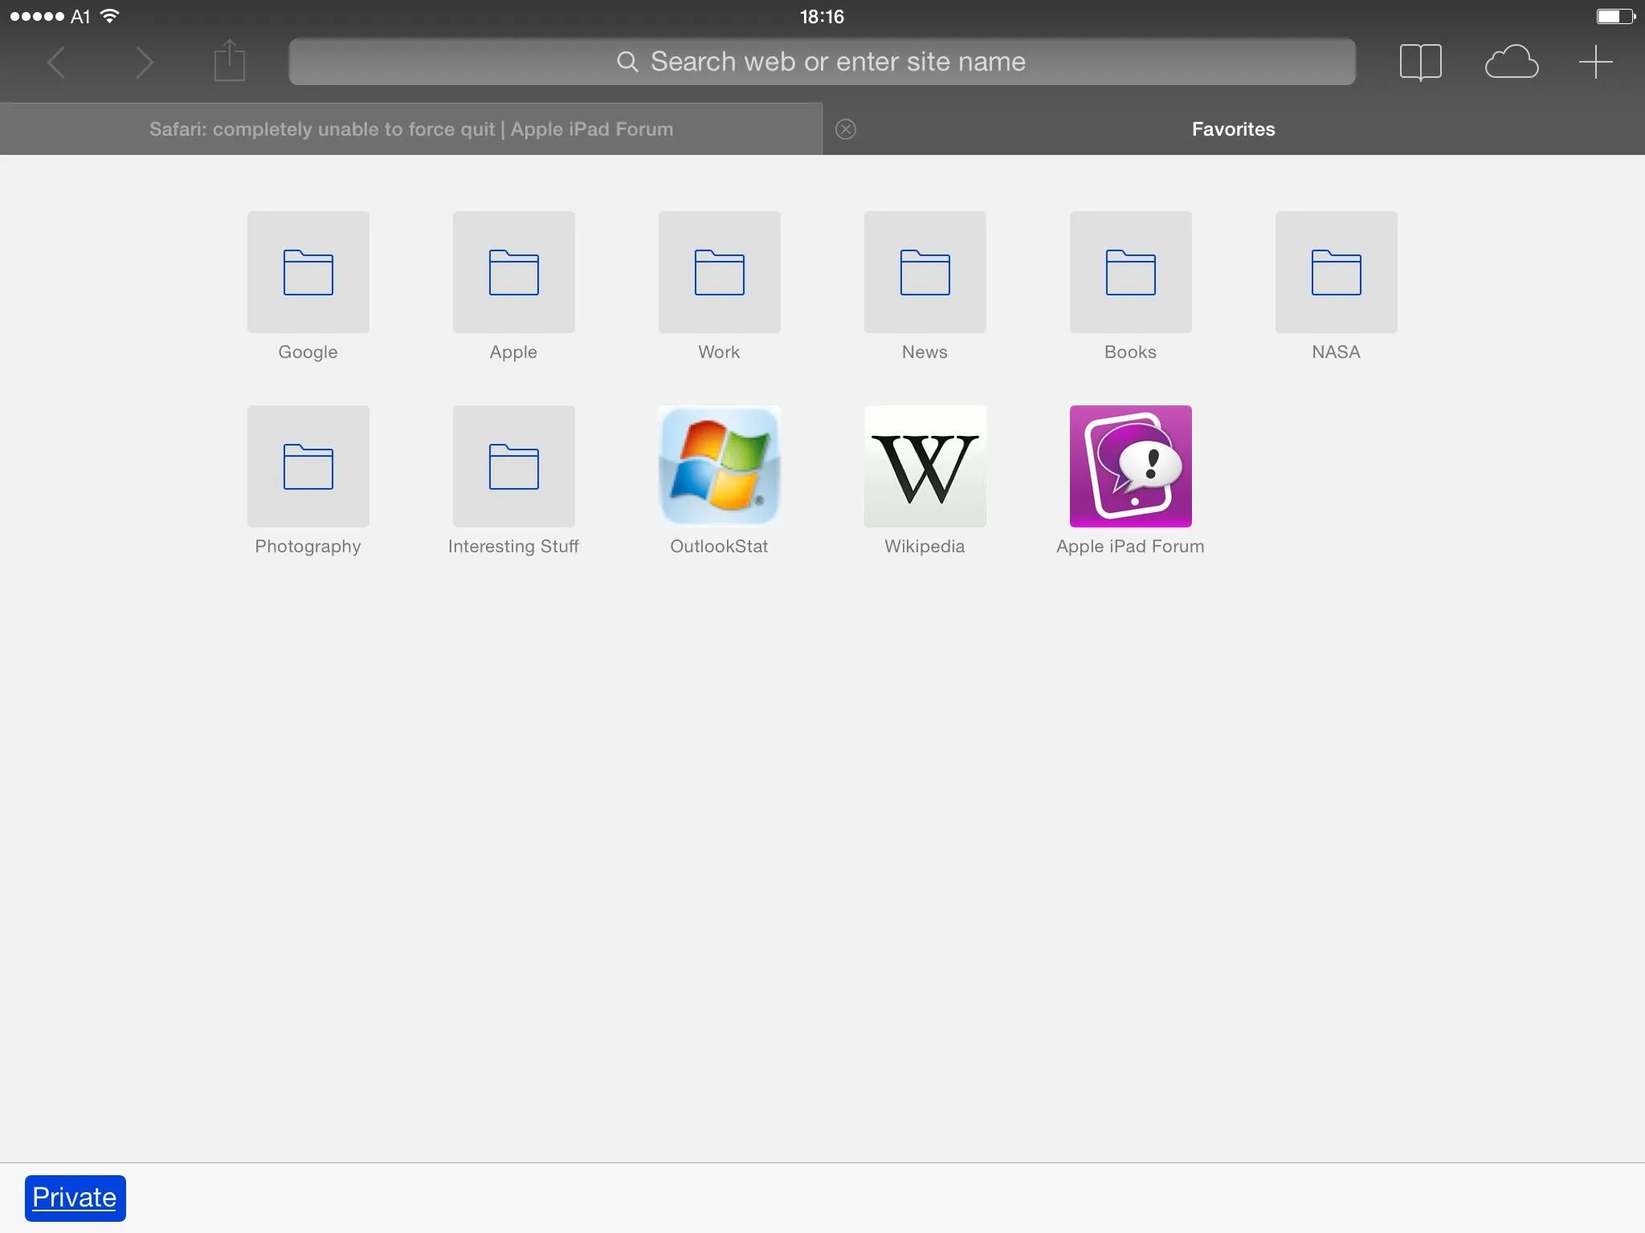Image resolution: width=1645 pixels, height=1233 pixels.
Task: Go back with the left arrow
Action: pyautogui.click(x=56, y=62)
